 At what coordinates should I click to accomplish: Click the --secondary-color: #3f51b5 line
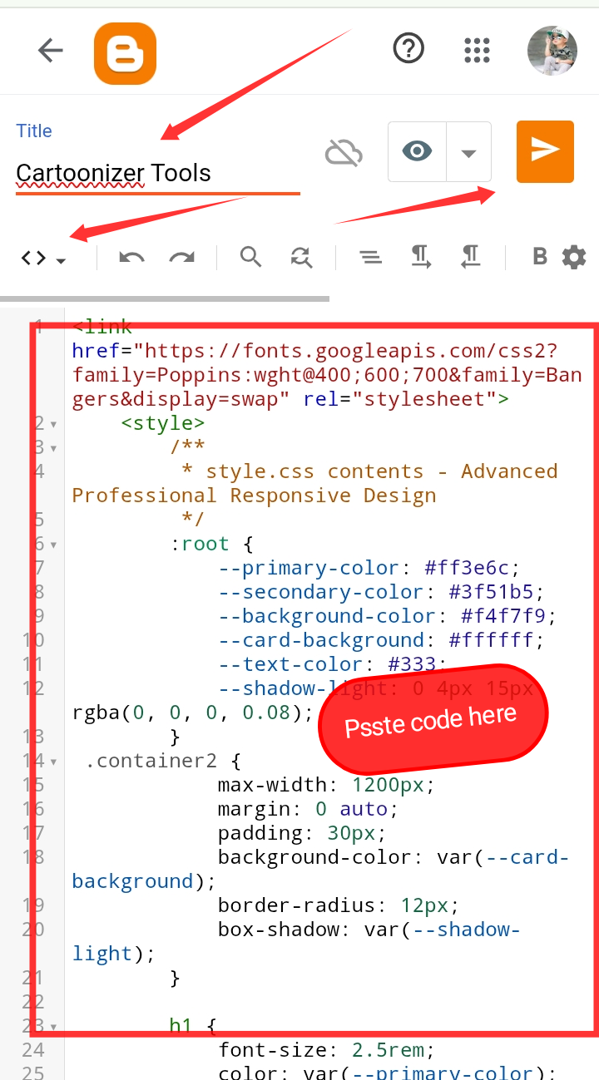pyautogui.click(x=381, y=592)
